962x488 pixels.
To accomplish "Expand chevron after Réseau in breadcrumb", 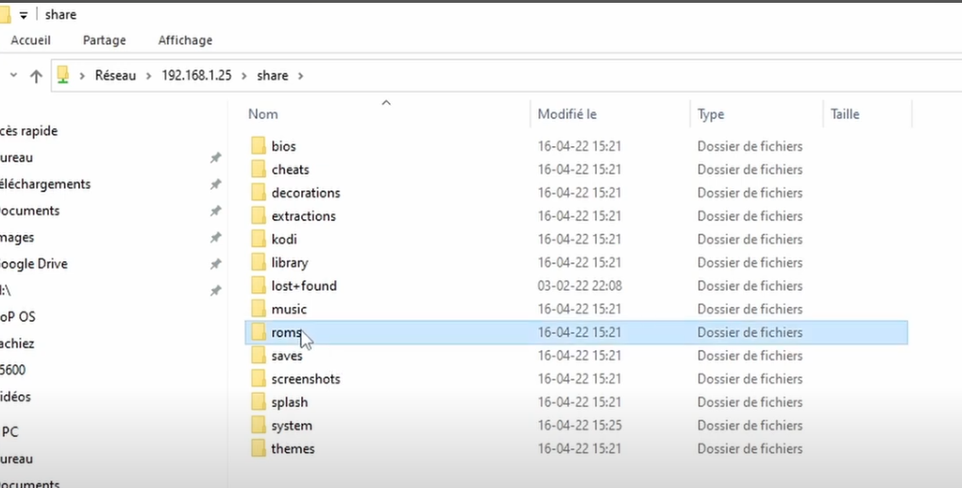I will point(149,76).
